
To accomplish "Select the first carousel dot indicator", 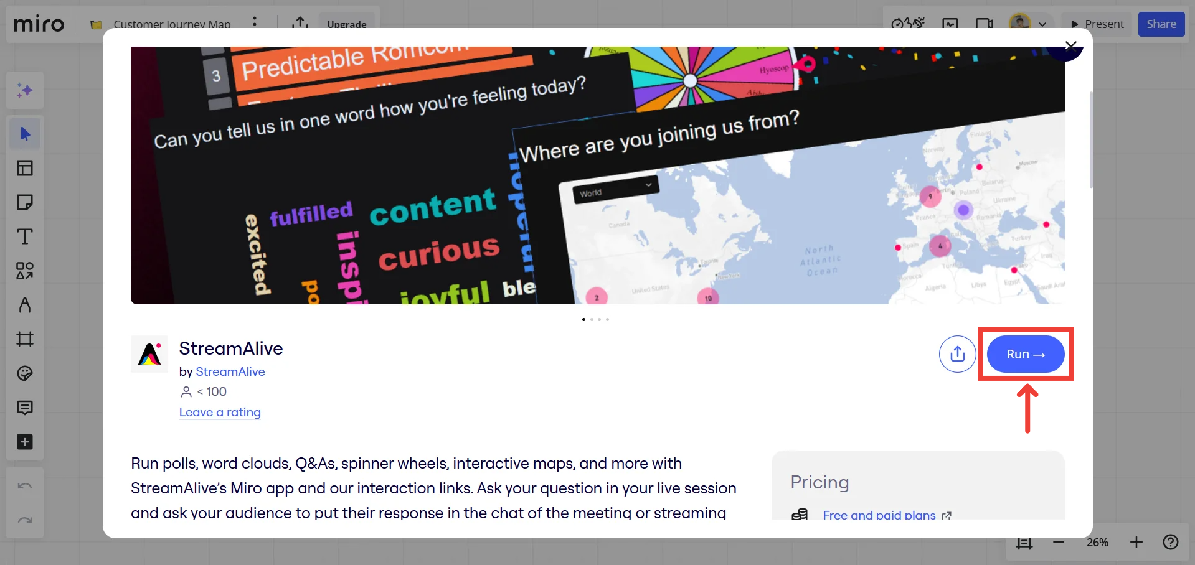I will [x=583, y=319].
